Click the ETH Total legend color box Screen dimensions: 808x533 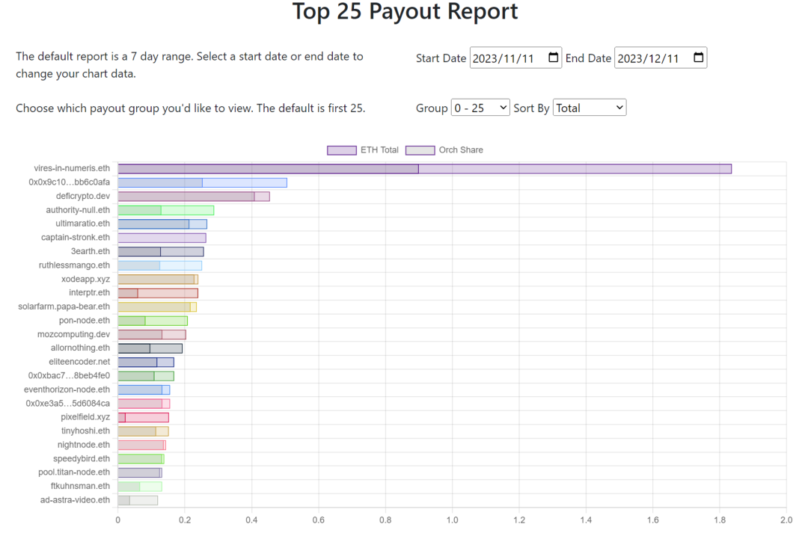pyautogui.click(x=342, y=150)
